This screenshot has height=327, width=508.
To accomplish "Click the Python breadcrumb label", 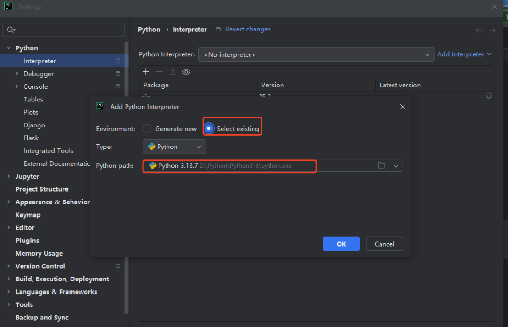I will point(149,30).
